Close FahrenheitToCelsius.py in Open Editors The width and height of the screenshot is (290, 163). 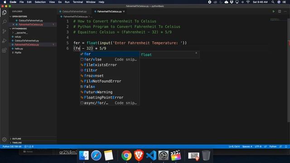(x=13, y=24)
